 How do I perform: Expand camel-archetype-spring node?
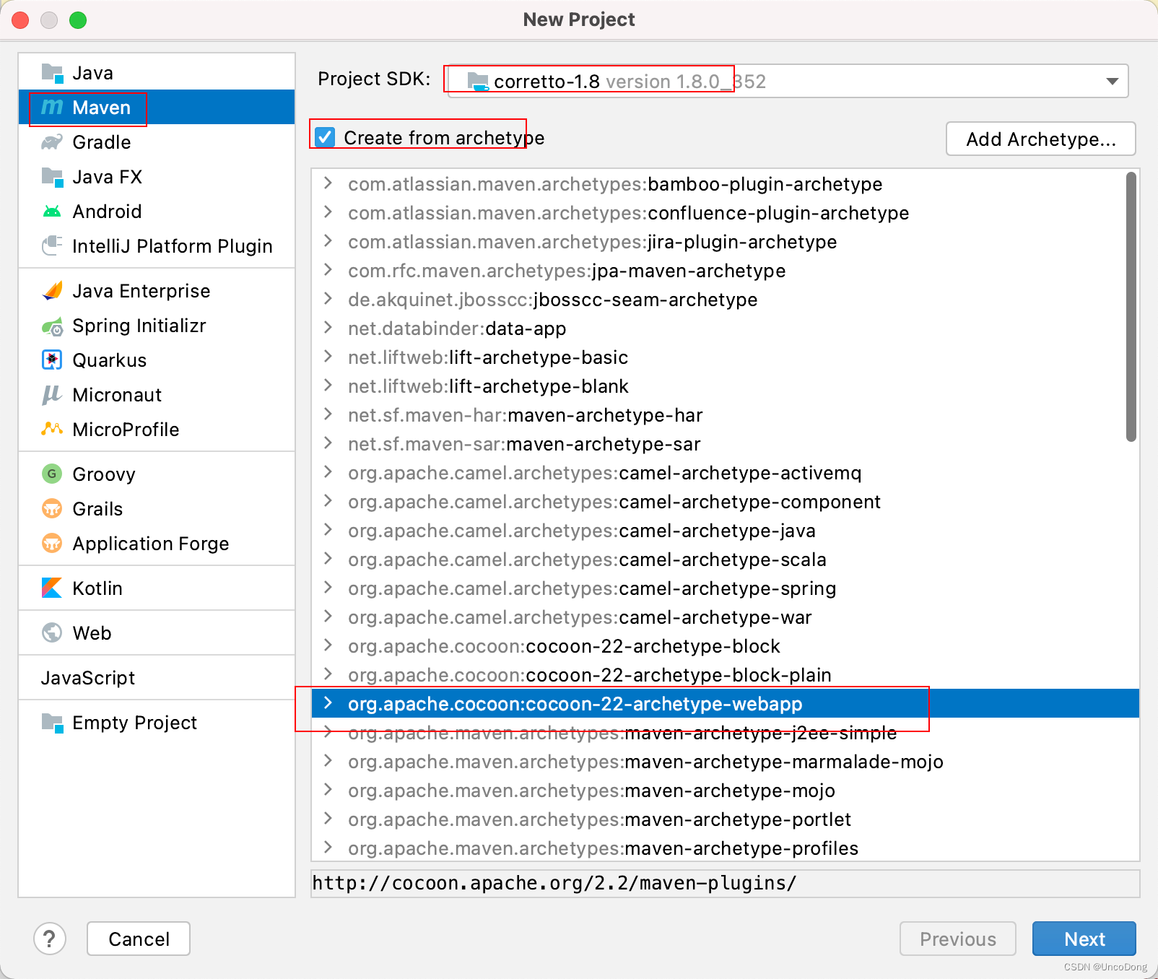pos(328,588)
